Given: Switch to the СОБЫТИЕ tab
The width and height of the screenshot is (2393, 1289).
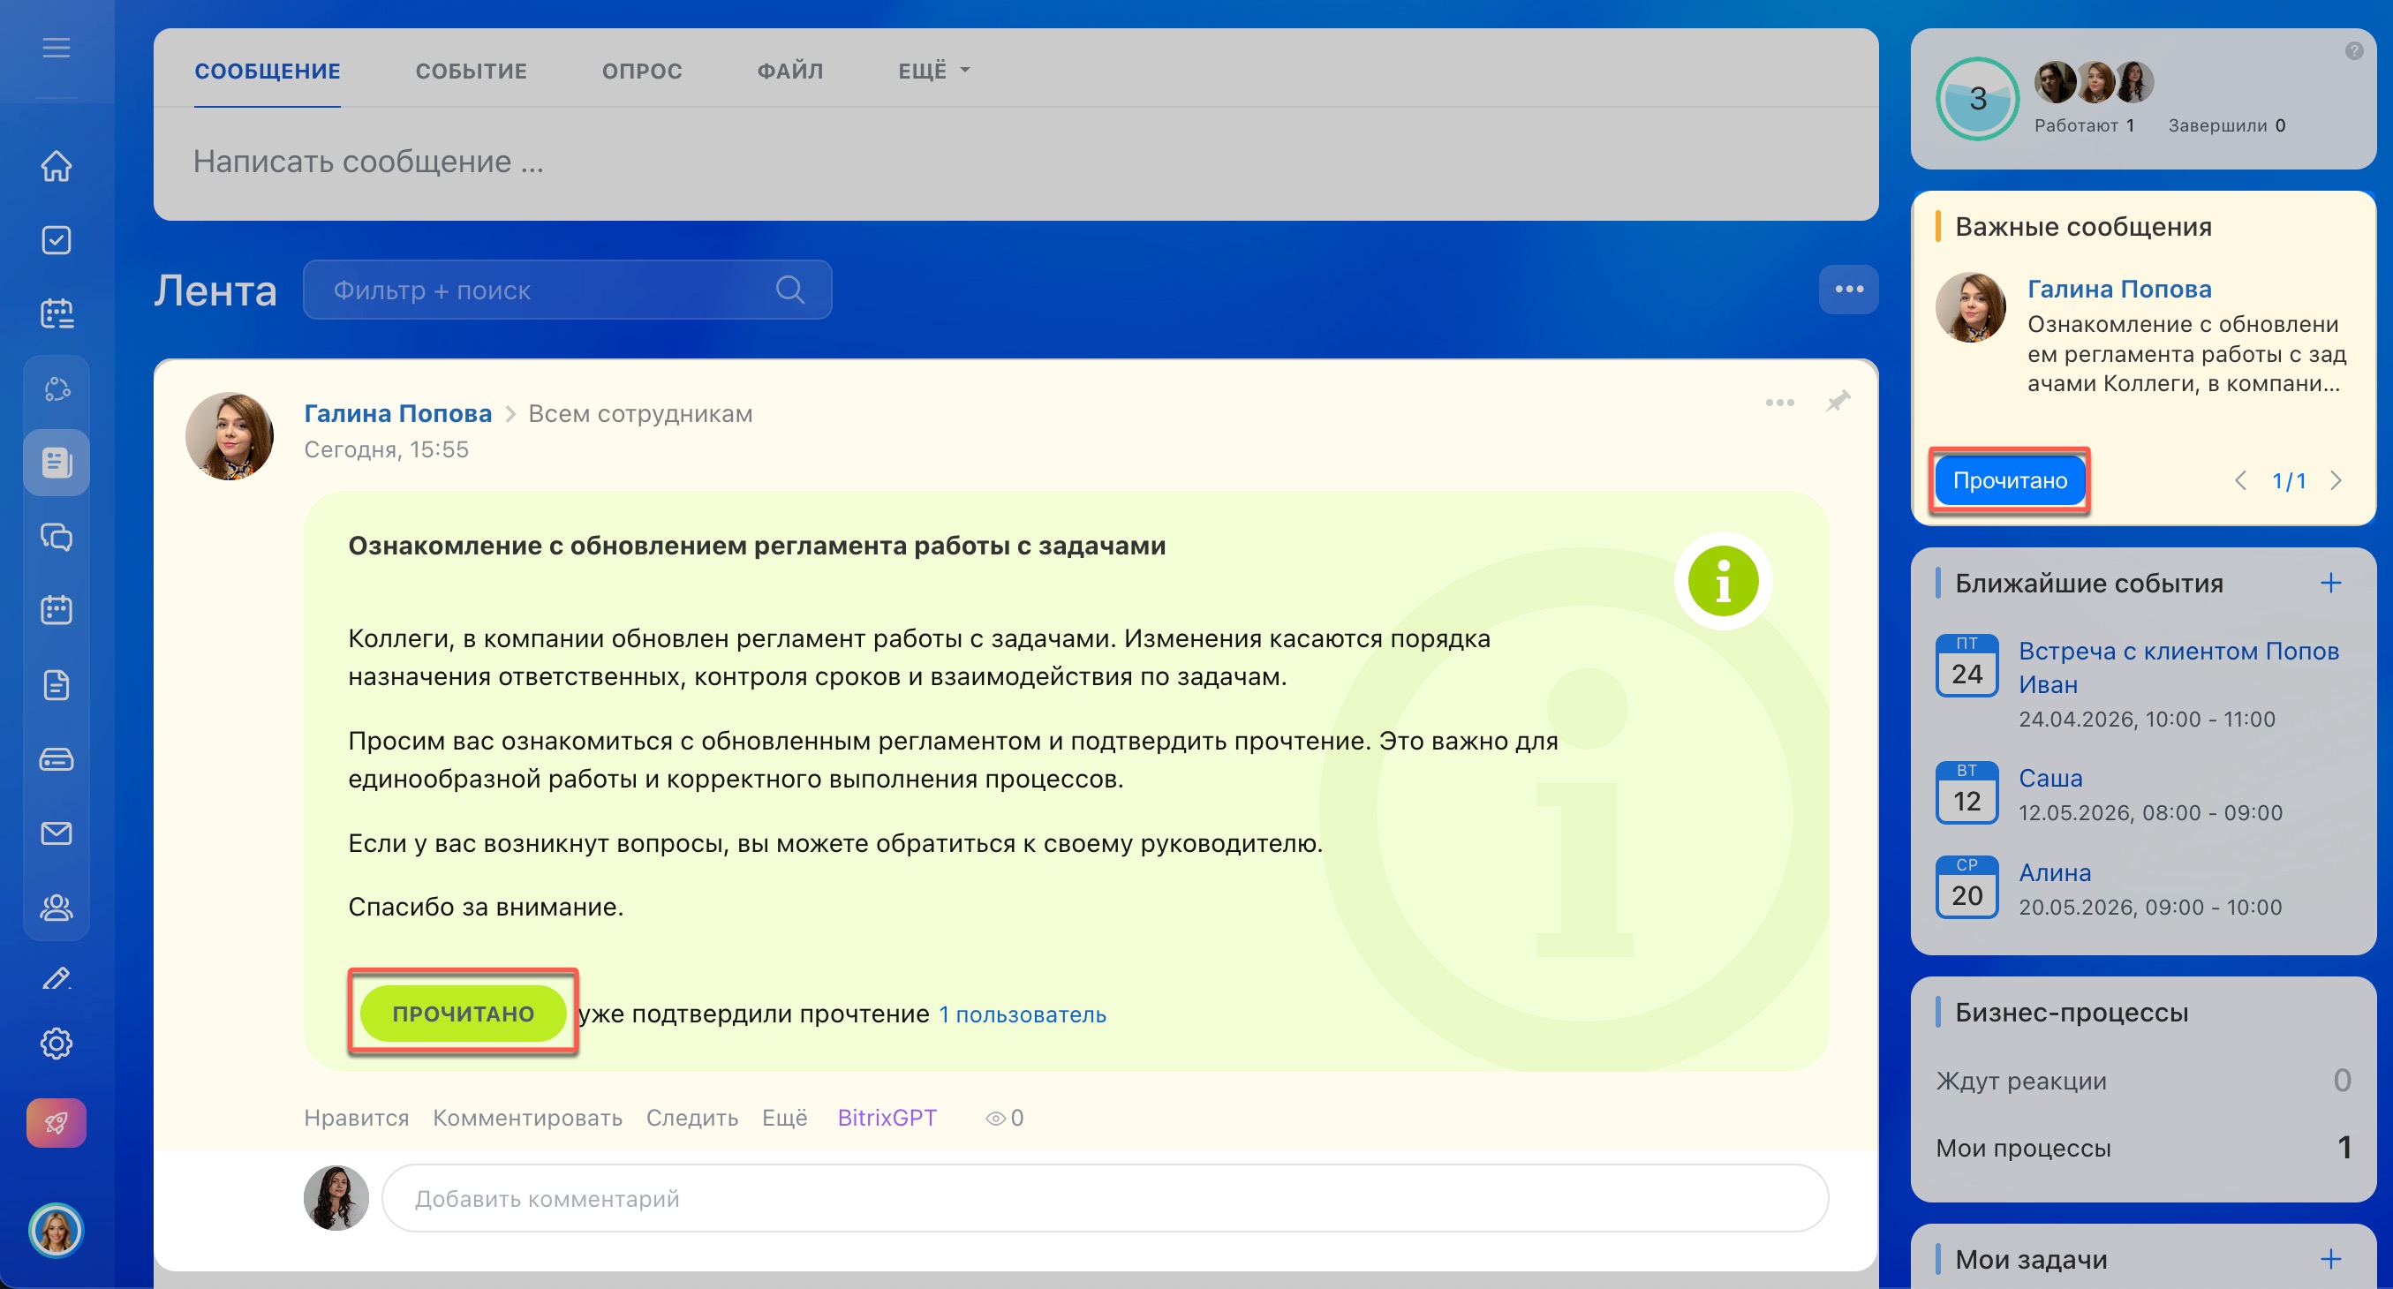Looking at the screenshot, I should [471, 71].
